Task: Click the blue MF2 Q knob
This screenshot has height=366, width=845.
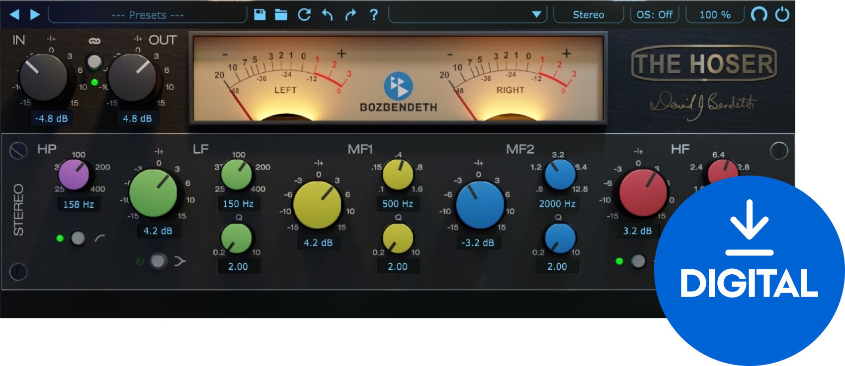Action: [x=560, y=238]
